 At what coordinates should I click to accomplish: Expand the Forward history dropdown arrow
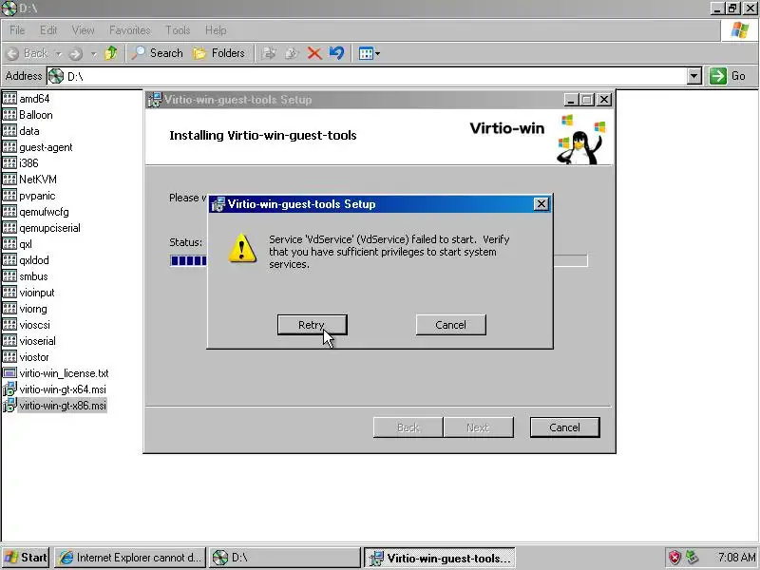click(x=93, y=54)
